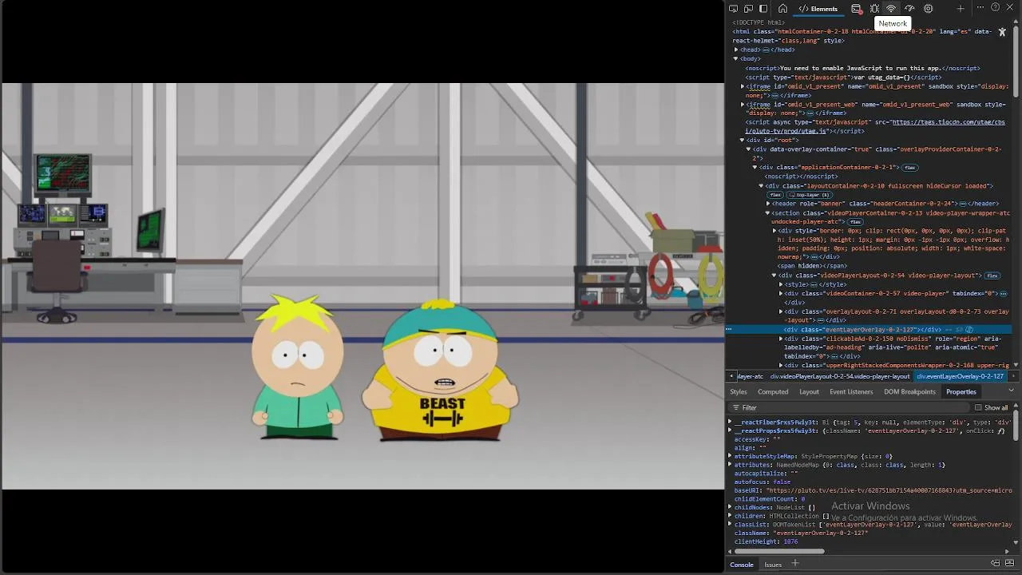Open the Performance gauge tool
Image resolution: width=1022 pixels, height=575 pixels.
click(909, 9)
